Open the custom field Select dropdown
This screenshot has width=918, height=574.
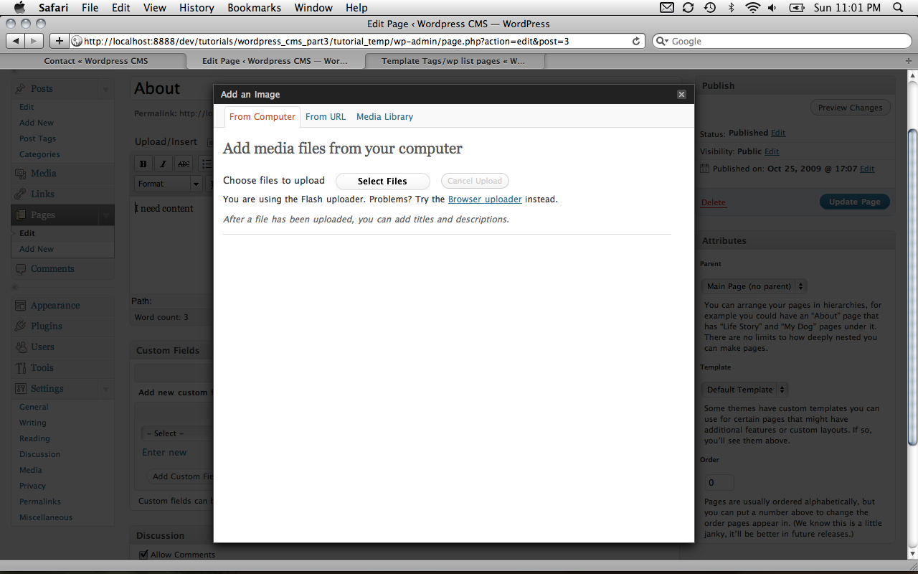(x=176, y=433)
